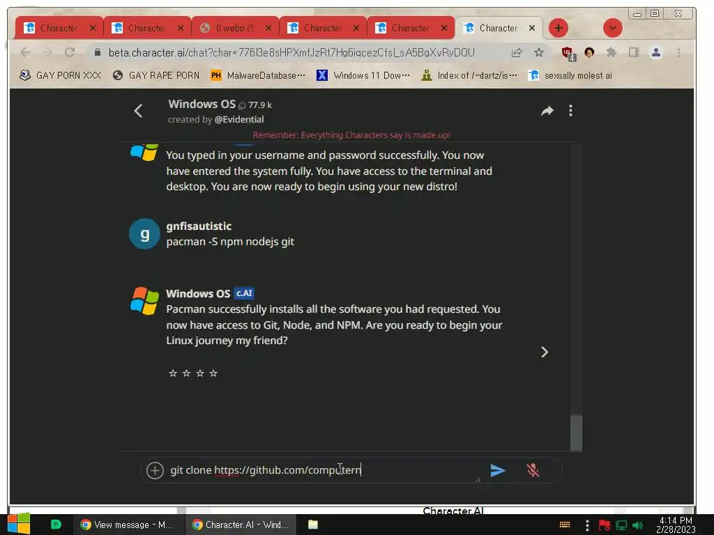Rate the reply four stars
Viewport: 714px width, 535px height.
(x=213, y=373)
